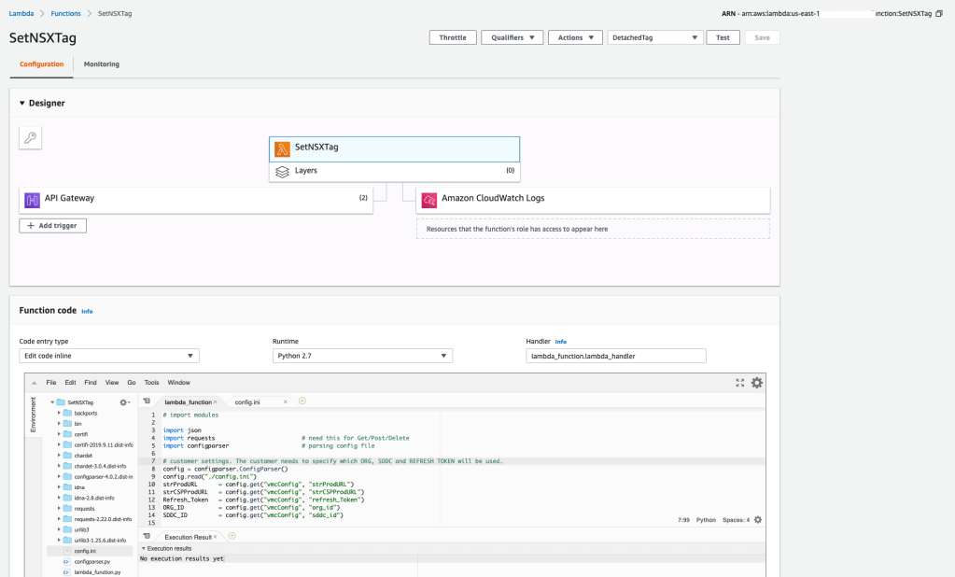
Task: Click the Test button
Action: pos(723,37)
